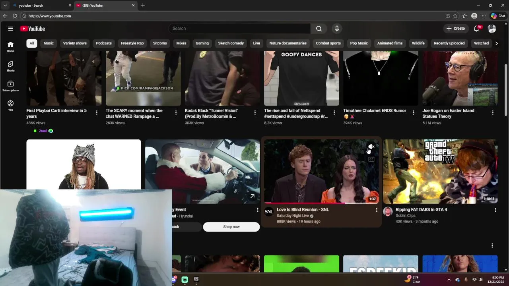Open the You section in sidebar
509x286 pixels.
(11, 105)
